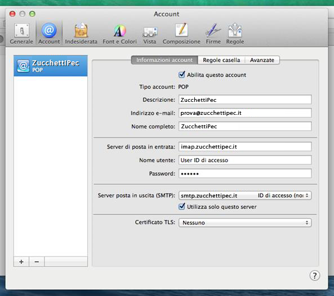Open the Generale preferences pane
The height and width of the screenshot is (296, 334).
21,34
